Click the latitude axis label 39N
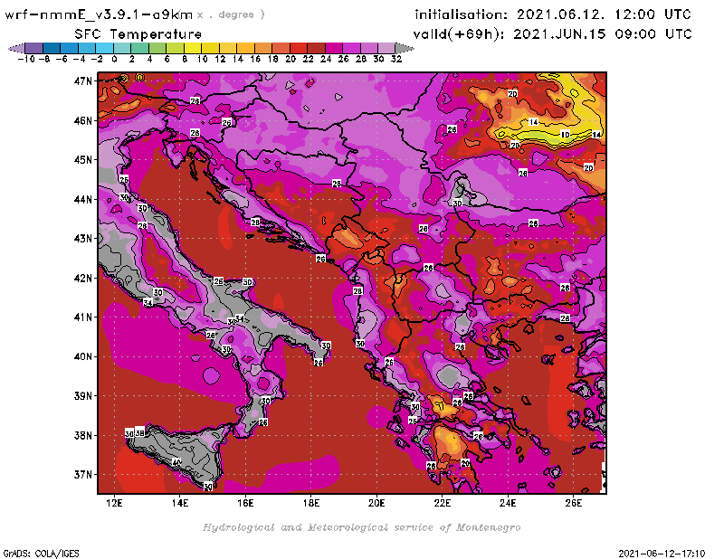This screenshot has height=559, width=724. 83,395
